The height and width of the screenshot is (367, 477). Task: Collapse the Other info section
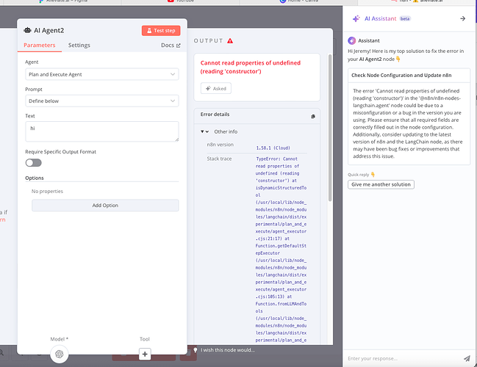pos(204,131)
